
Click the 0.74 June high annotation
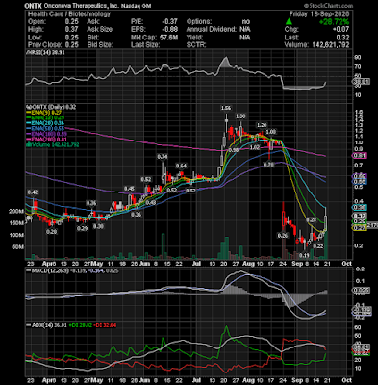point(163,157)
